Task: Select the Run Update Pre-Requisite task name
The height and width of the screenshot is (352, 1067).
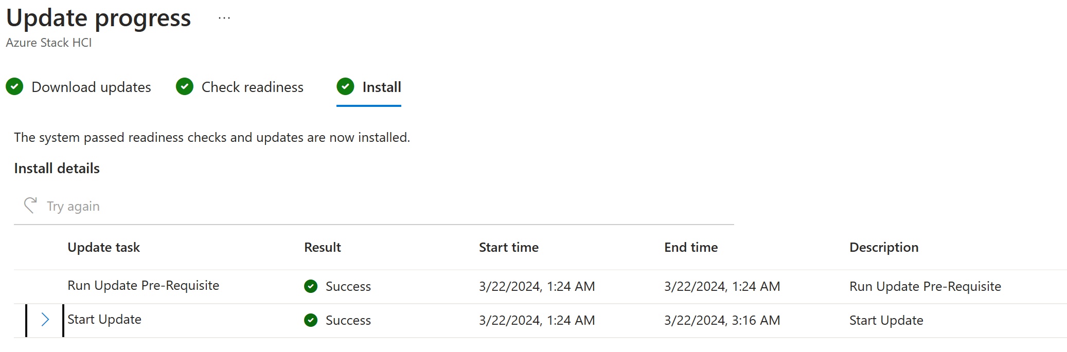Action: [143, 285]
